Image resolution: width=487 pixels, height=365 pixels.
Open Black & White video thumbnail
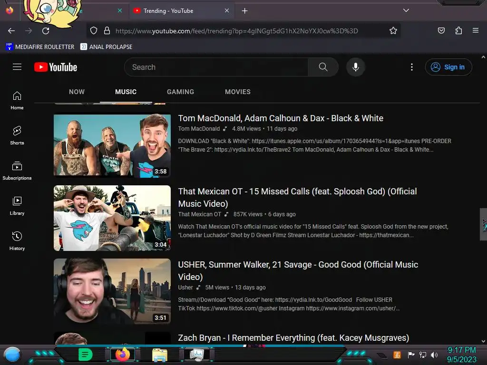[x=112, y=145]
